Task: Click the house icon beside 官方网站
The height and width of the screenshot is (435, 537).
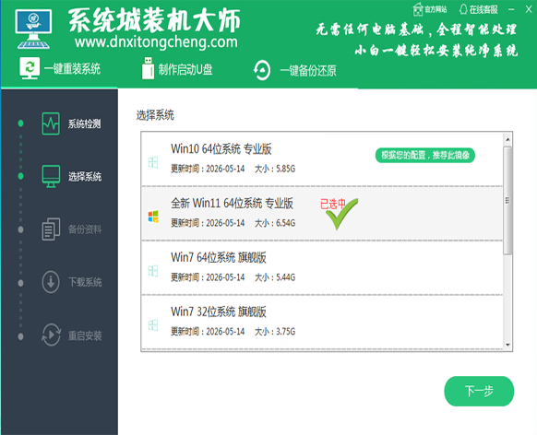Action: pos(418,9)
